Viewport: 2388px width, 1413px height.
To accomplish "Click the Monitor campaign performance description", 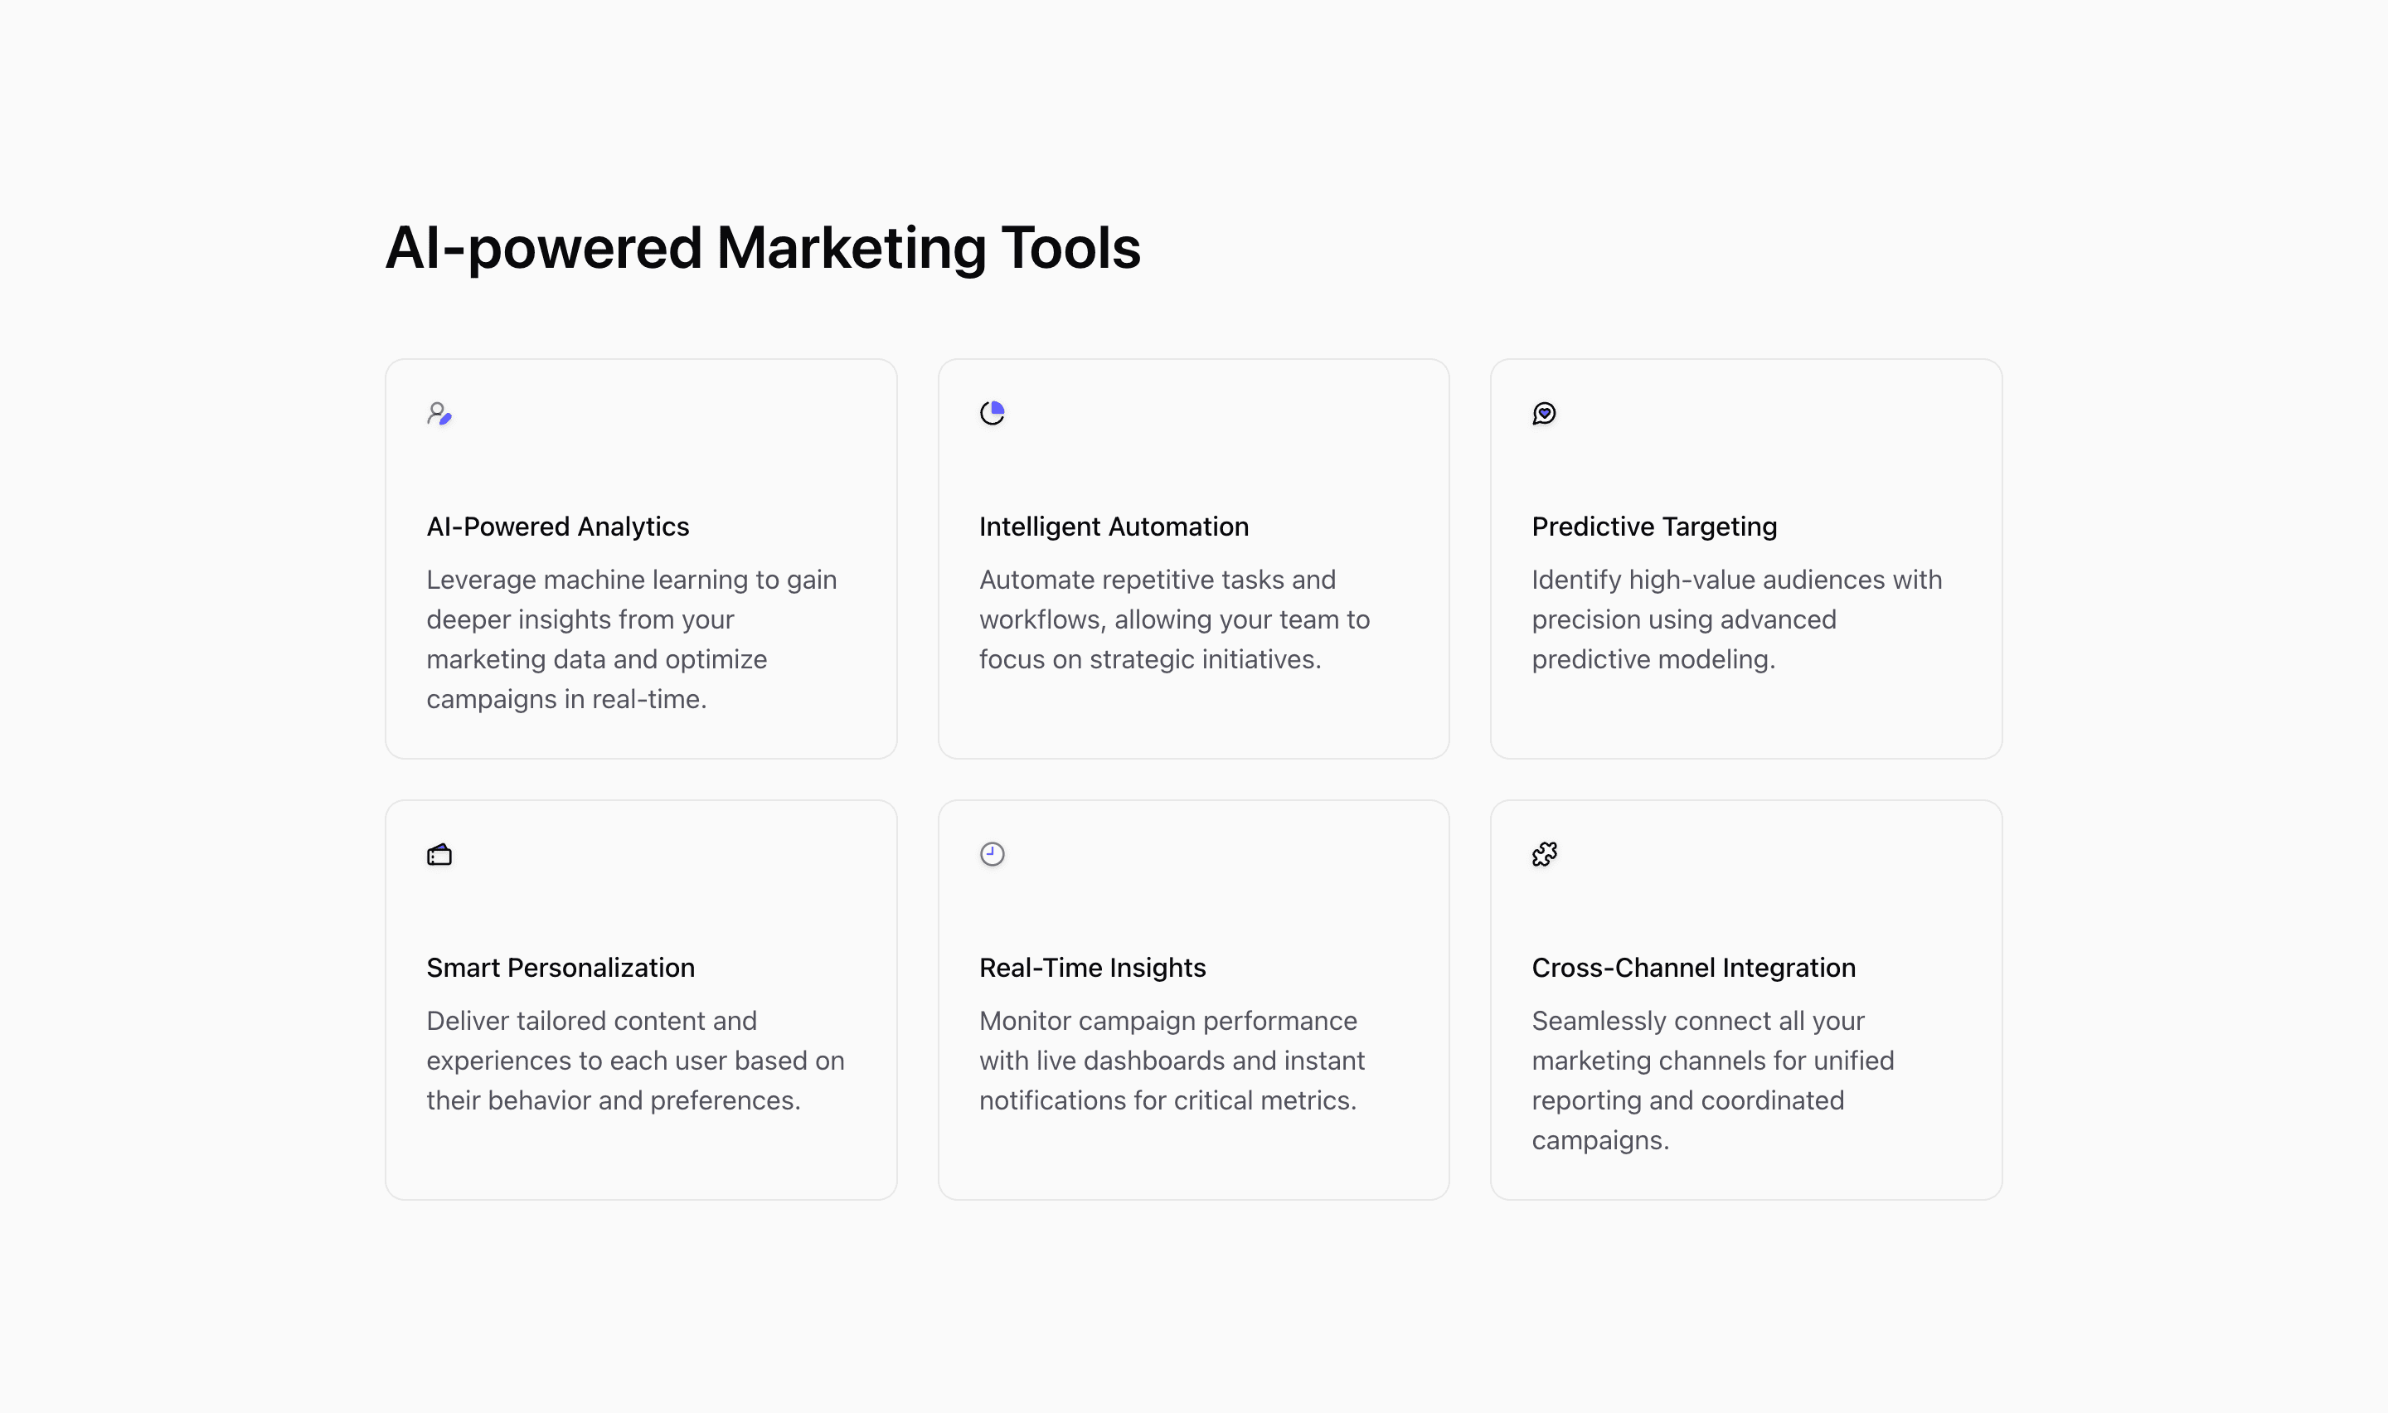I will 1172,1060.
